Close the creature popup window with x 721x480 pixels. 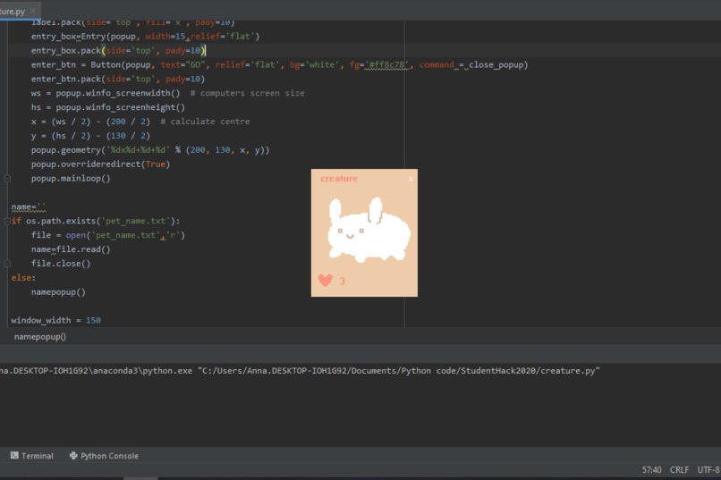[411, 179]
